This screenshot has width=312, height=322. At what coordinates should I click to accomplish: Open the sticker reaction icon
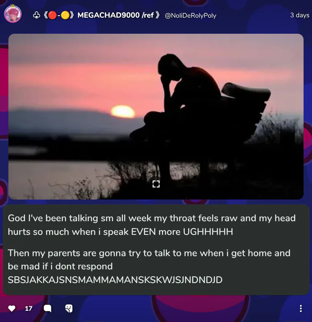pyautogui.click(x=69, y=308)
